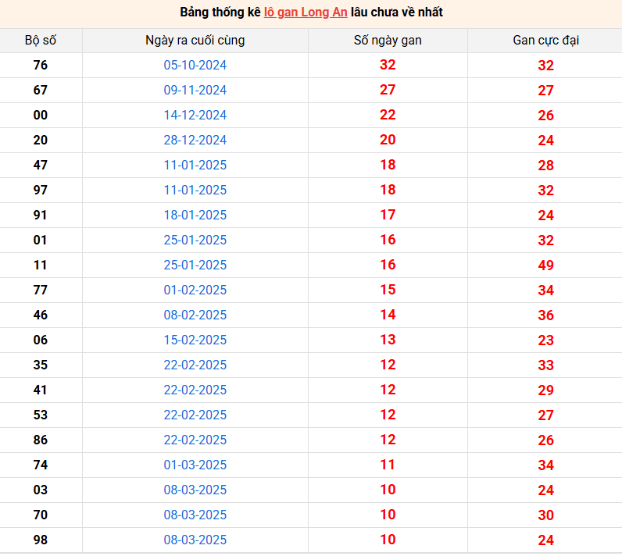Open date 08-02-2025 for number 46
622x556 pixels.
tap(195, 315)
